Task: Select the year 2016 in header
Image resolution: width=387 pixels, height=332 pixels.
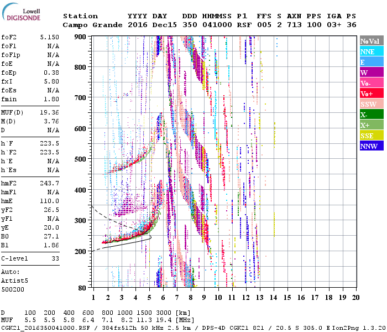Action: (138, 25)
